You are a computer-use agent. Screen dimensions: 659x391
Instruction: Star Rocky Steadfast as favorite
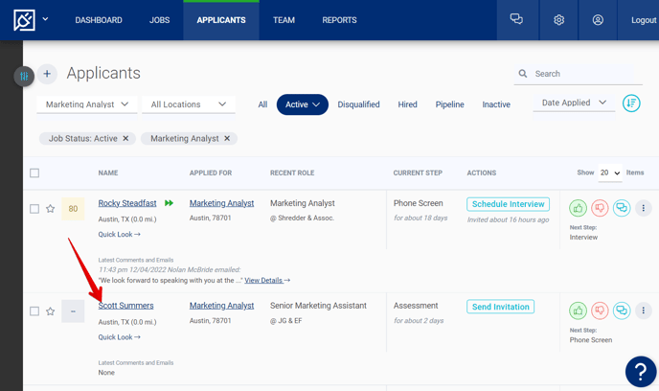[51, 209]
